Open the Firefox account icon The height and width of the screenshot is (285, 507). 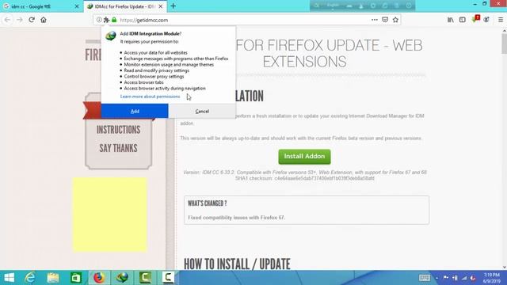pos(486,20)
